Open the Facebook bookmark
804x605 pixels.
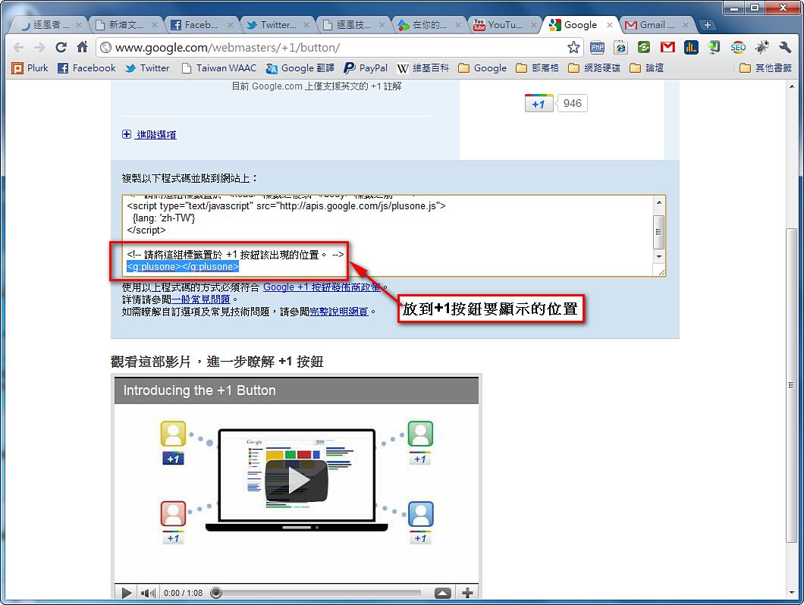(x=86, y=68)
